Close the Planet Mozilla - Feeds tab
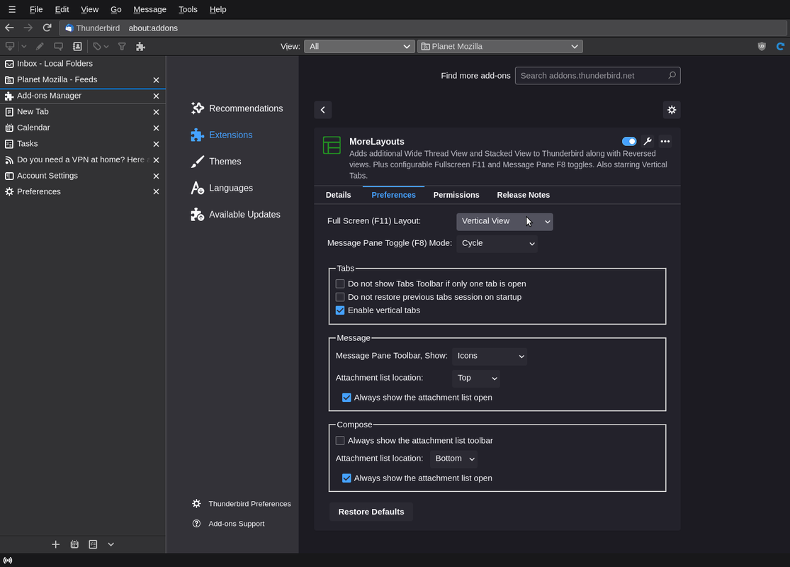 [x=156, y=80]
